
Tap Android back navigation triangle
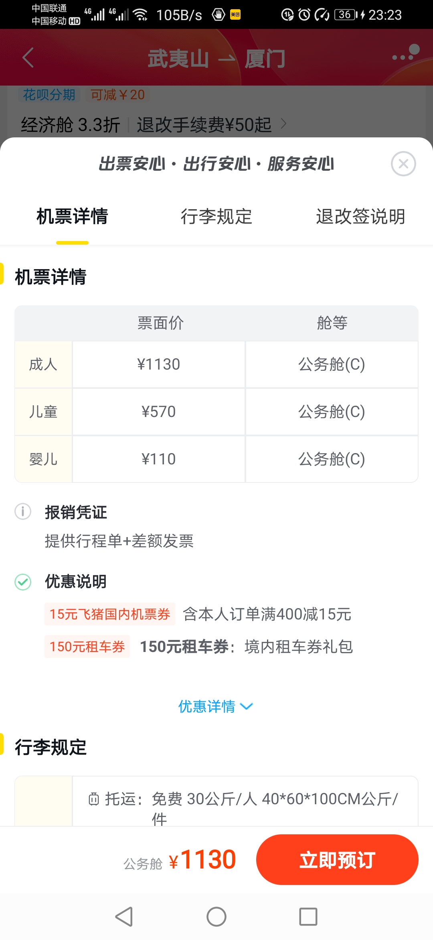point(124,917)
